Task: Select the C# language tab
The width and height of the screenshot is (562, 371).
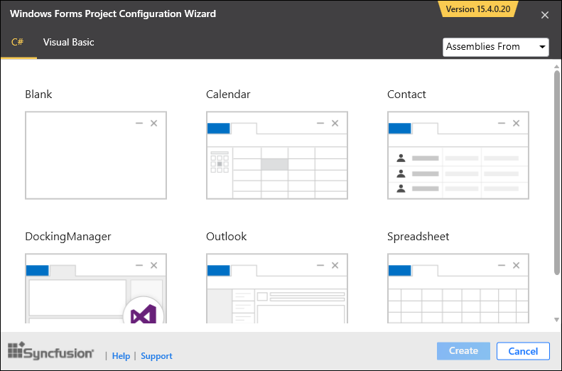Action: (18, 42)
